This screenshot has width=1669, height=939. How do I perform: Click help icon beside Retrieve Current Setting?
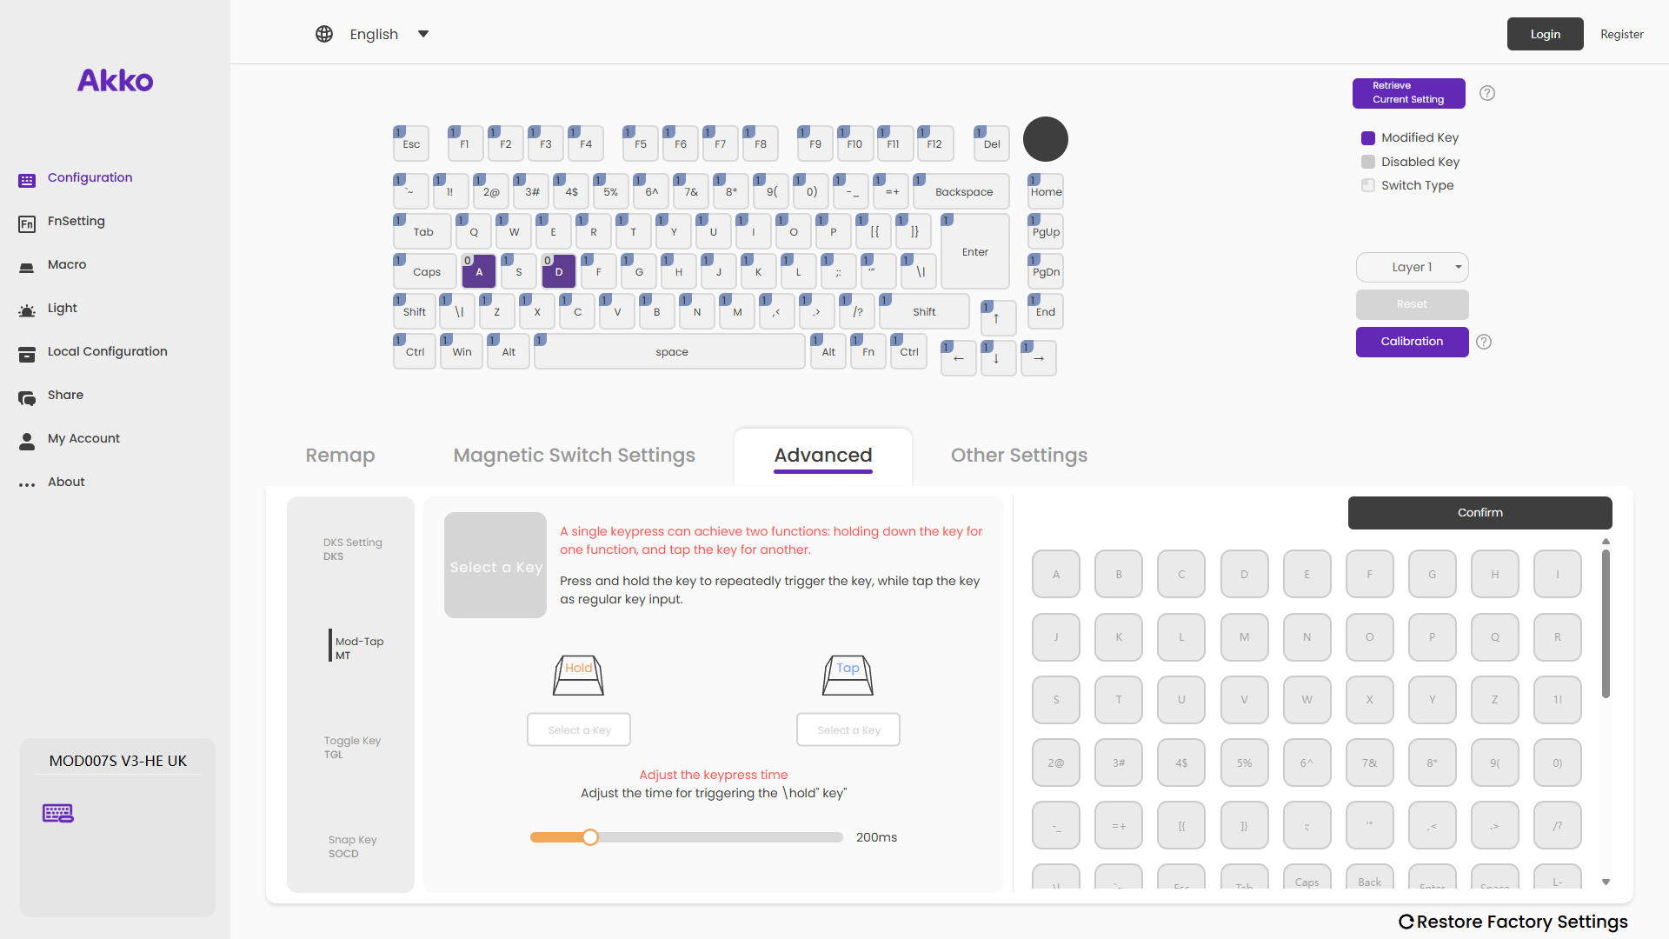[1487, 93]
